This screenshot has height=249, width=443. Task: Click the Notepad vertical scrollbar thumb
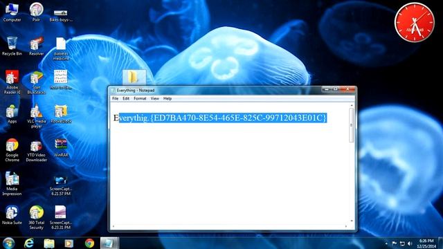pyautogui.click(x=352, y=125)
